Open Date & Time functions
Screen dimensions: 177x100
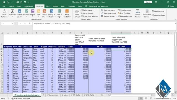tap(44, 14)
